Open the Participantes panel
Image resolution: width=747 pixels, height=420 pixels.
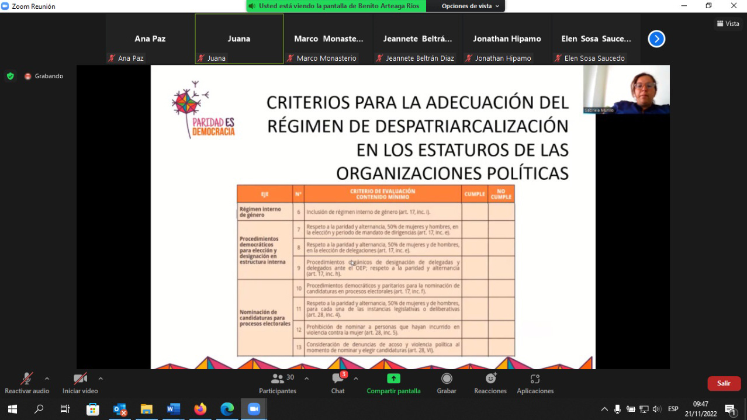(x=278, y=383)
